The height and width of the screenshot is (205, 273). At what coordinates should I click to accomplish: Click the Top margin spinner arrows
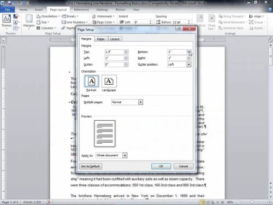pyautogui.click(x=126, y=52)
